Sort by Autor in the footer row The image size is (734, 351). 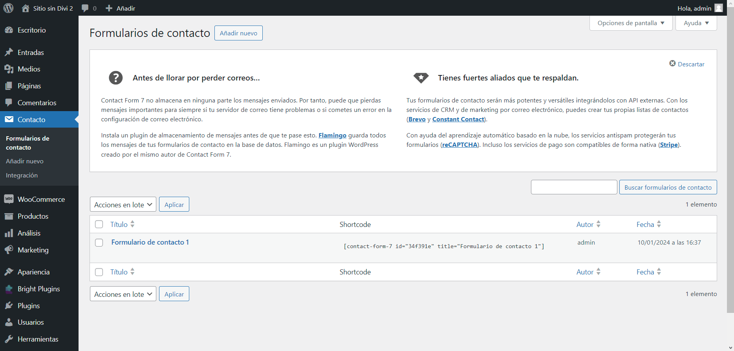tap(588, 272)
